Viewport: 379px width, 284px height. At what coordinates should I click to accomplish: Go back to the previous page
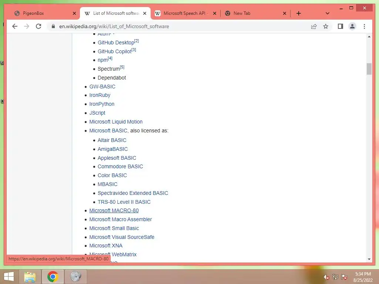tap(15, 26)
